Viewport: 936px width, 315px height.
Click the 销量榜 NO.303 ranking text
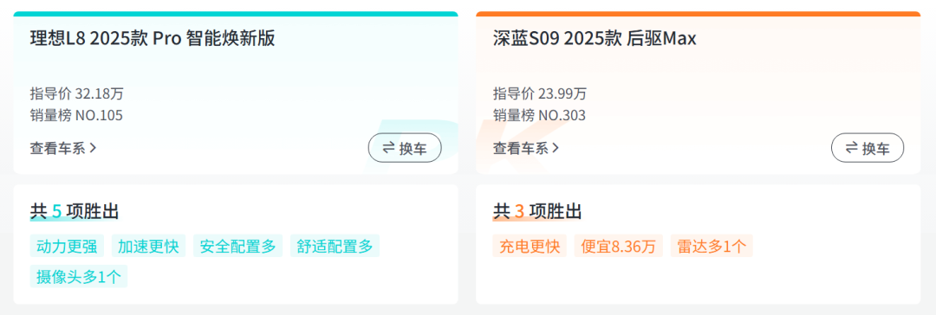(540, 115)
